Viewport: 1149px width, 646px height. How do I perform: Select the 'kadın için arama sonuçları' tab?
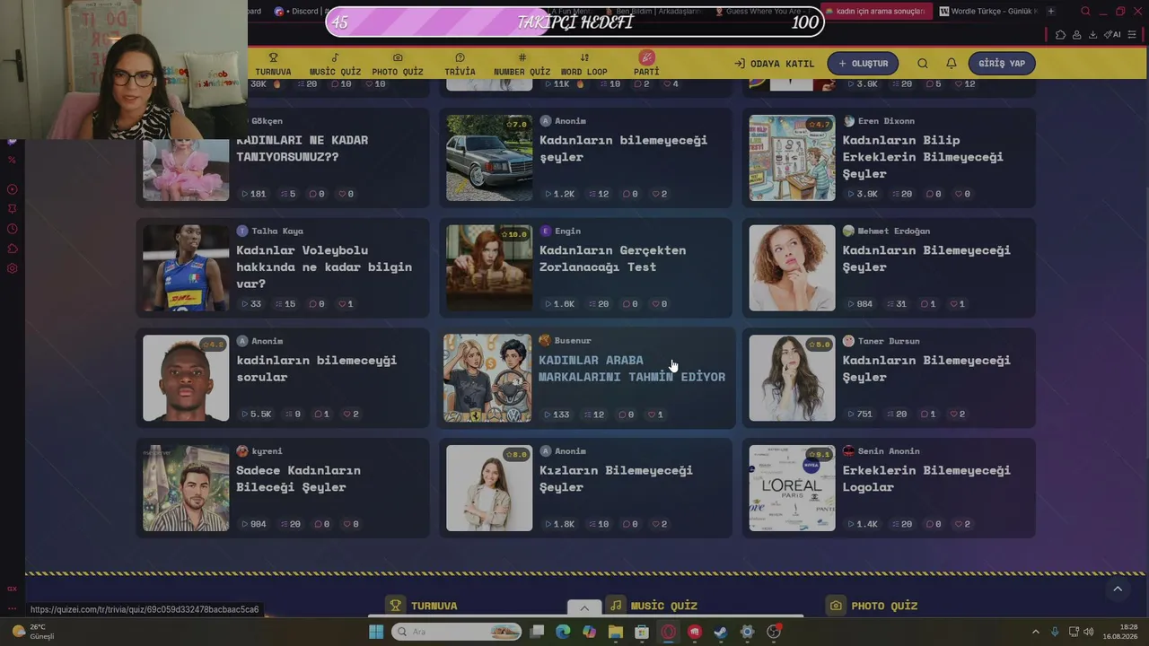click(x=875, y=12)
